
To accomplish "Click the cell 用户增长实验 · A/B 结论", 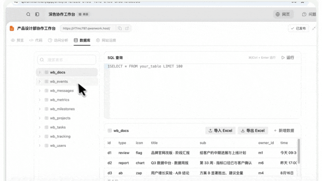I will click(x=170, y=173).
